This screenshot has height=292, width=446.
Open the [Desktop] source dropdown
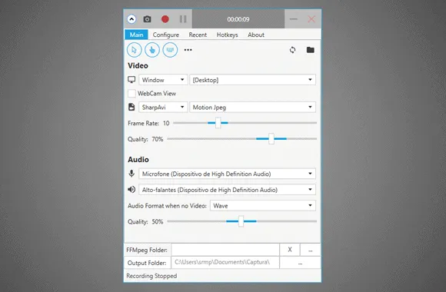tap(252, 80)
